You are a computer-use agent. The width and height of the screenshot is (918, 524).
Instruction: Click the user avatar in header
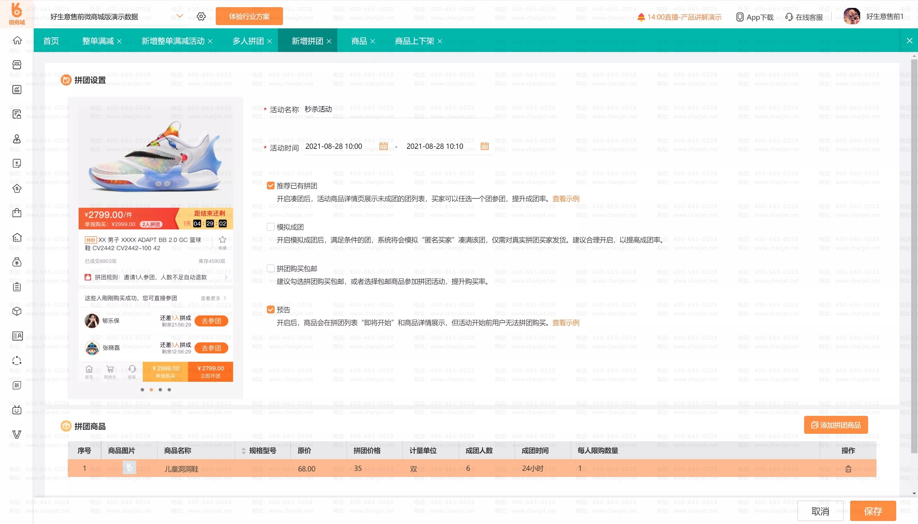click(852, 16)
